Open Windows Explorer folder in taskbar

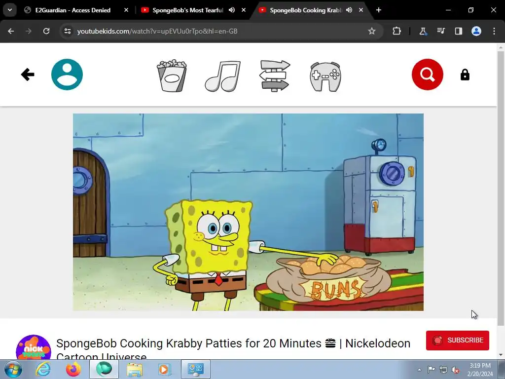(134, 369)
